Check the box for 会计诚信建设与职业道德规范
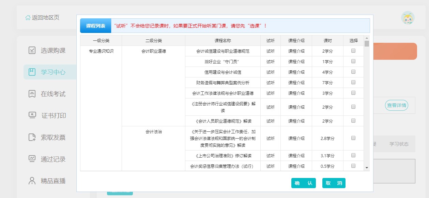The image size is (429, 198). [x=353, y=51]
